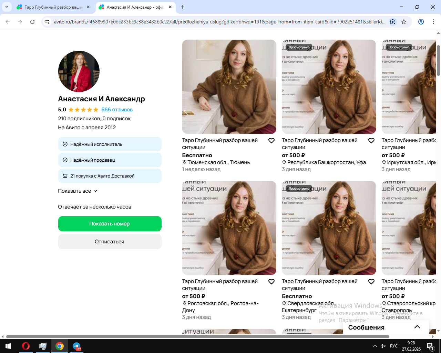This screenshot has height=353, width=441.
Task: Open the Уфа listing photo
Action: pos(329,87)
